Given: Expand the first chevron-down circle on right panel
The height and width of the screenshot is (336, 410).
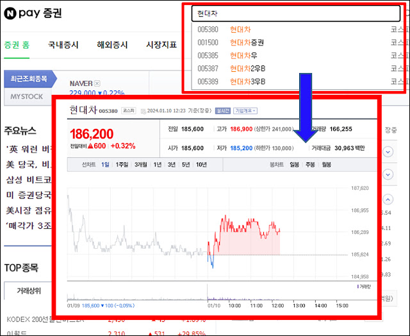Looking at the screenshot, I should click(x=388, y=152).
